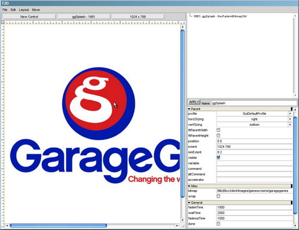The width and height of the screenshot is (299, 230).
Task: Click the extent field
Action: tap(254, 147)
